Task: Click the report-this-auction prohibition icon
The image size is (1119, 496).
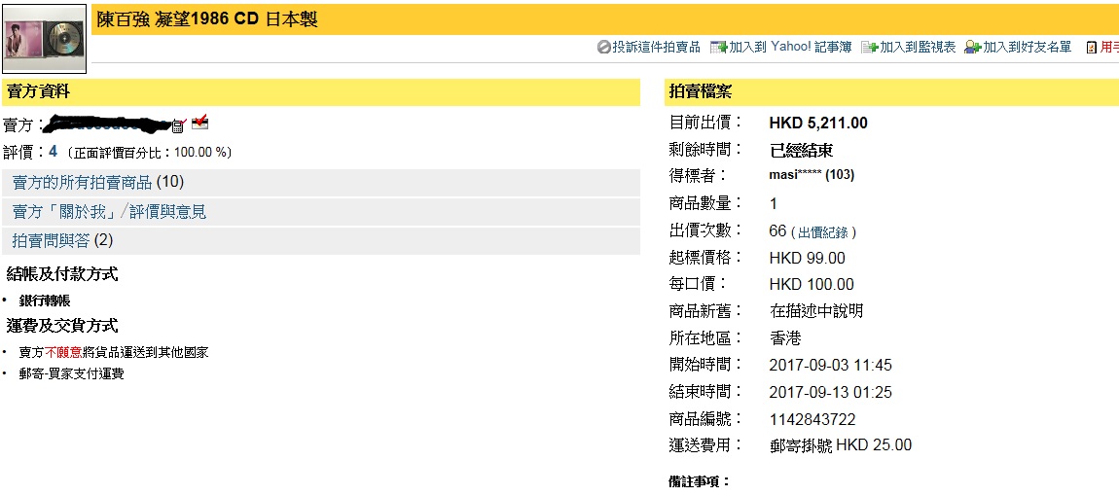Action: (x=603, y=47)
